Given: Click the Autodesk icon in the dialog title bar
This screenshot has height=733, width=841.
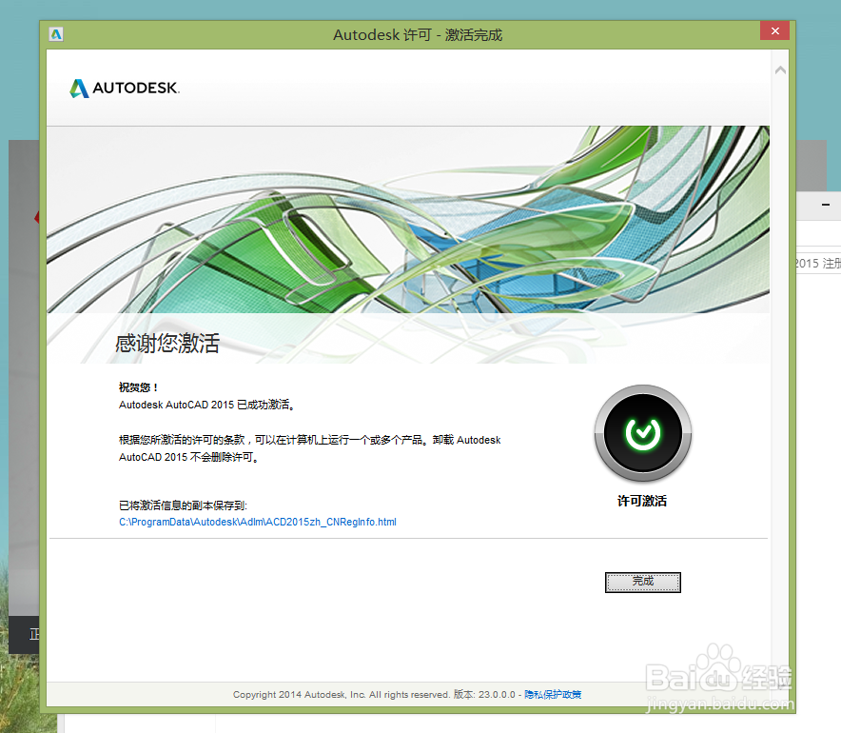Looking at the screenshot, I should (x=55, y=33).
